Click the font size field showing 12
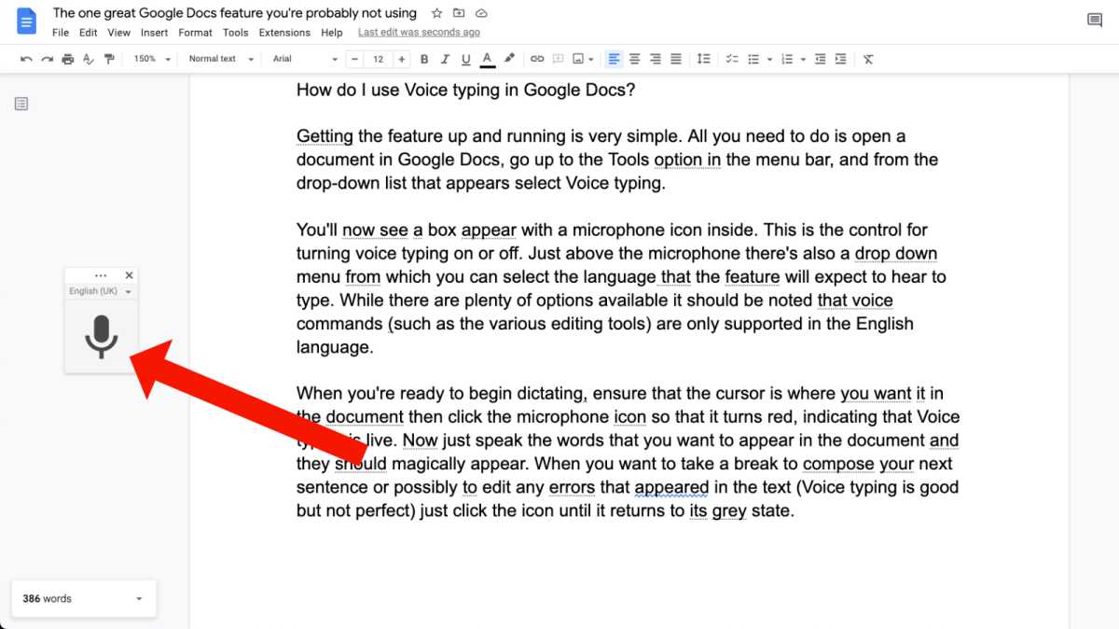This screenshot has height=629, width=1119. pyautogui.click(x=378, y=59)
